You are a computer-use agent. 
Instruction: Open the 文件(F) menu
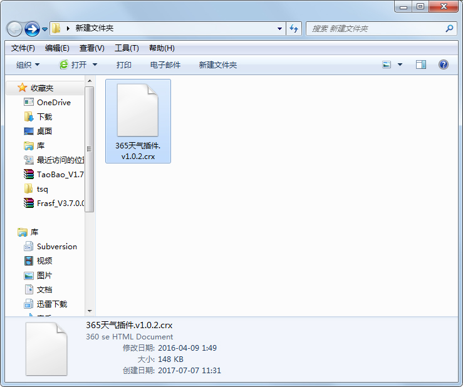coord(23,48)
